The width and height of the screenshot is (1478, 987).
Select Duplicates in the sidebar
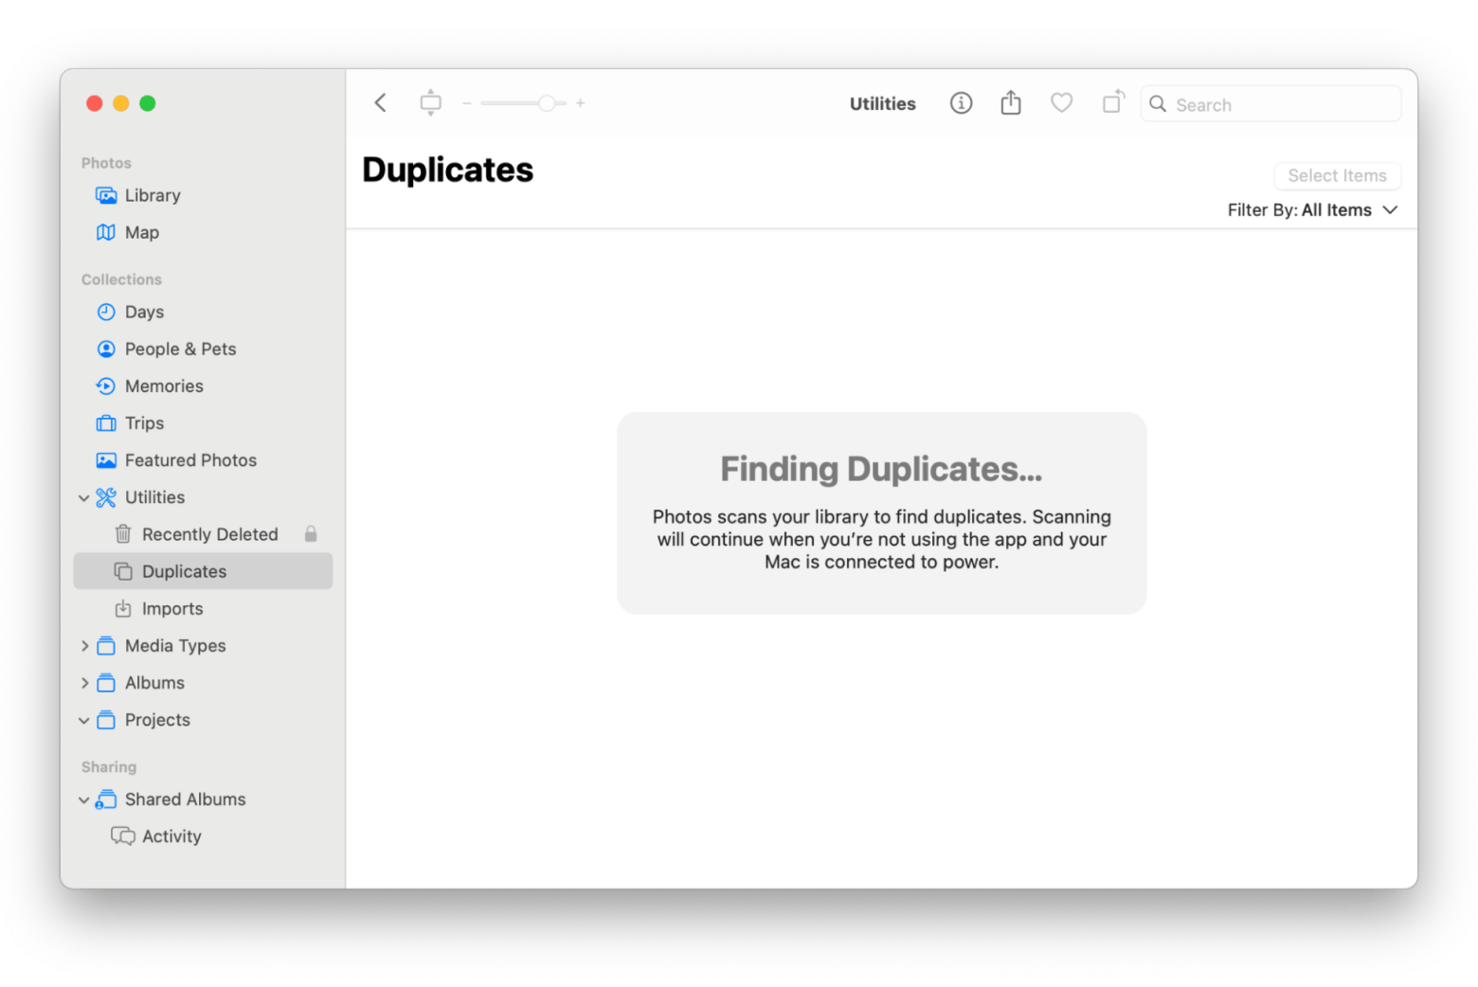(203, 571)
